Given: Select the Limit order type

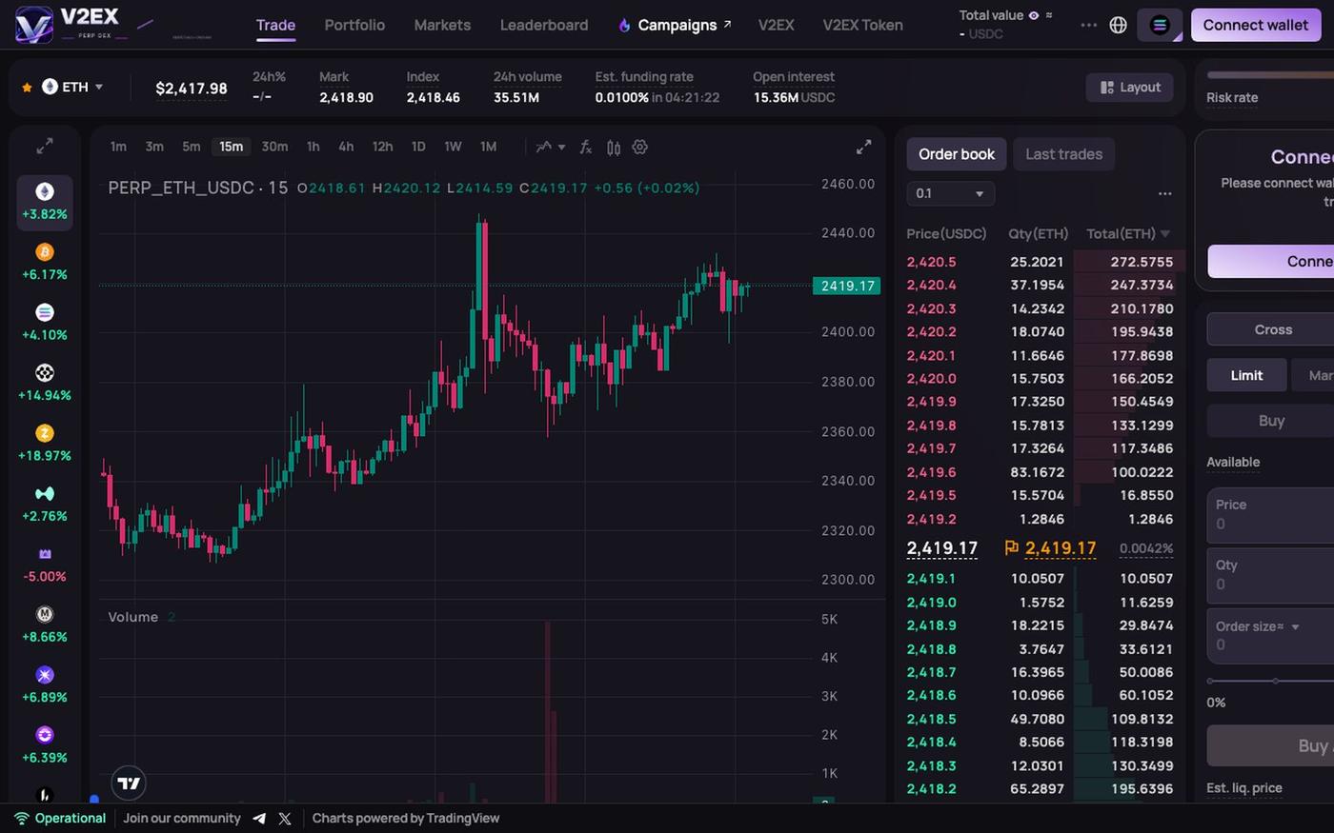Looking at the screenshot, I should coord(1246,375).
